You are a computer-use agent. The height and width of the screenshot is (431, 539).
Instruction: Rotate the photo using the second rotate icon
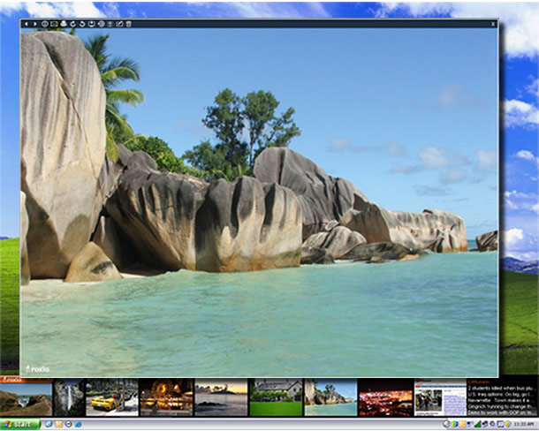click(82, 24)
